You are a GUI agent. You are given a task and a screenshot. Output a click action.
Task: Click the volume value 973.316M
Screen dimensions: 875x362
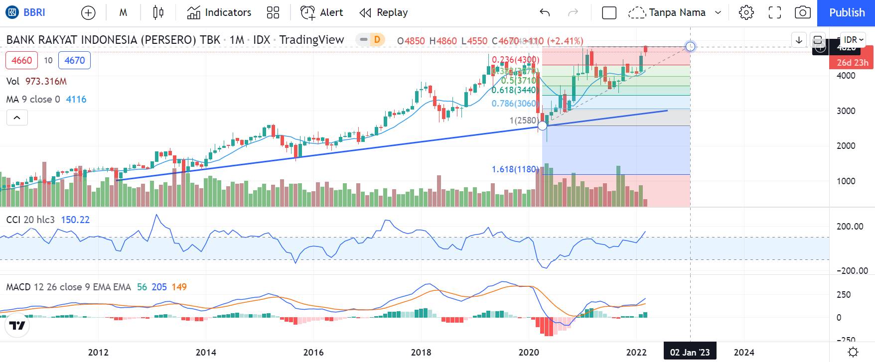(x=46, y=81)
